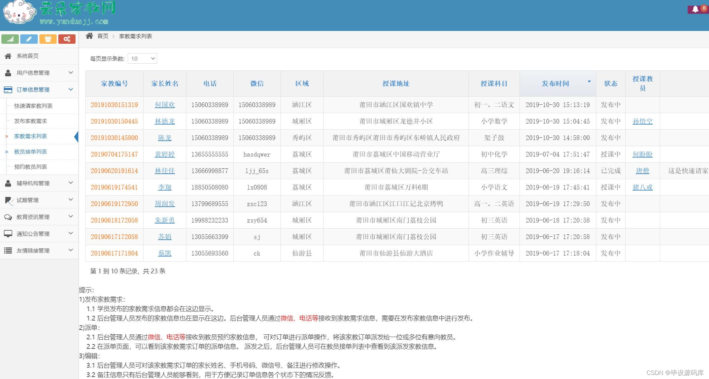The image size is (709, 379).
Task: Click the 发布时间 sort arrow icon
Action: coord(589,81)
